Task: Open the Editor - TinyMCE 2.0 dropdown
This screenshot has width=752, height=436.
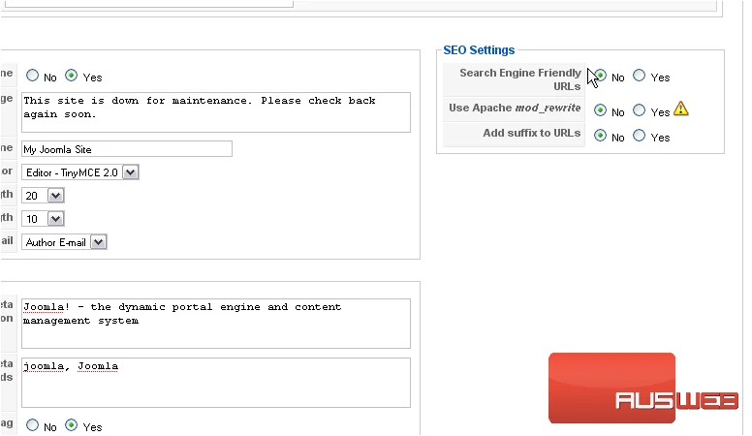Action: tap(80, 172)
